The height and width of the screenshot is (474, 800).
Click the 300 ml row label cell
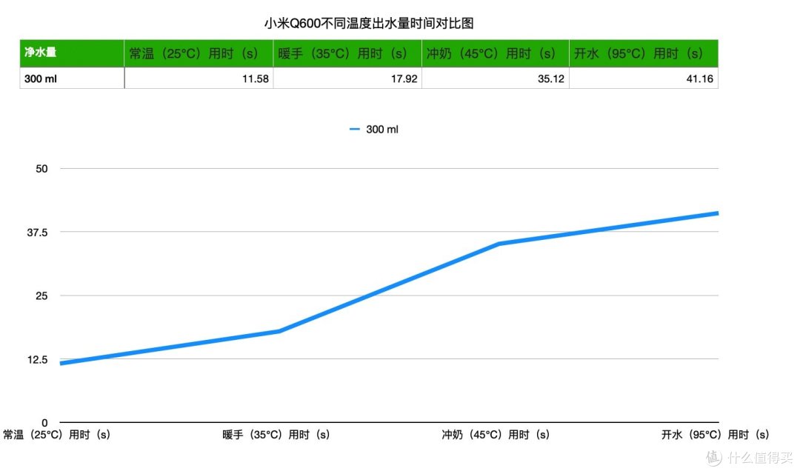point(72,78)
